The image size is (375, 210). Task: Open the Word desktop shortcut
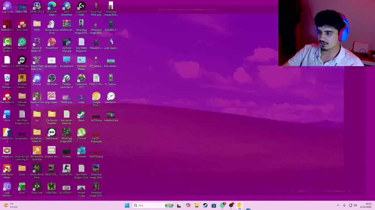pos(7,116)
